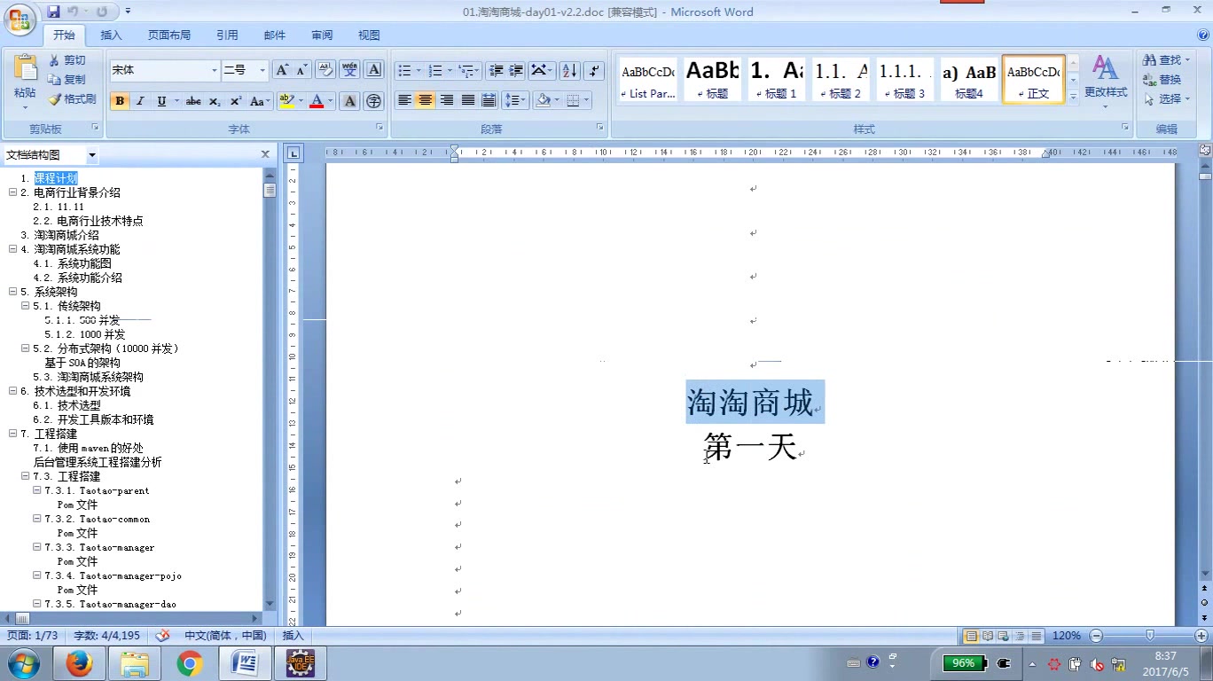Clear formatting with the eraser icon
1213x681 pixels.
325,70
